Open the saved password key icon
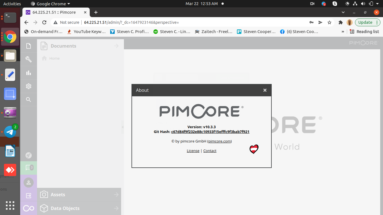 coord(312,22)
